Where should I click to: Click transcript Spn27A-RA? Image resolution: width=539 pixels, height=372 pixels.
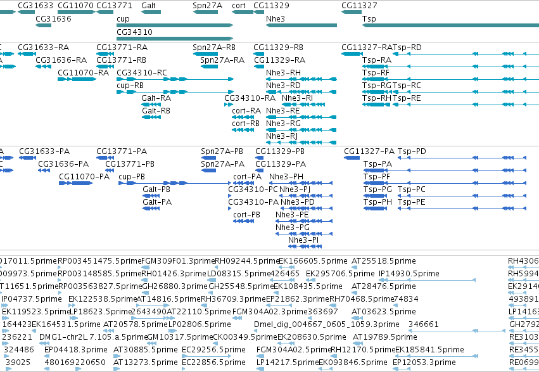(x=210, y=67)
